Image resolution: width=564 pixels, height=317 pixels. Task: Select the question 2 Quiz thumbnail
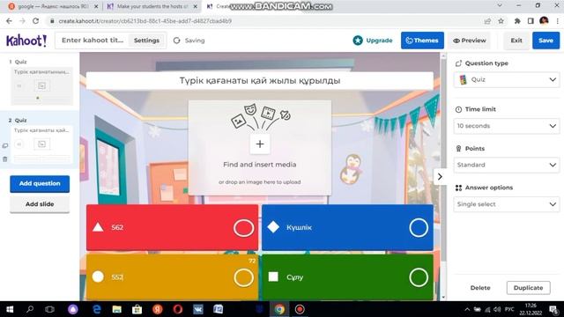(41, 144)
